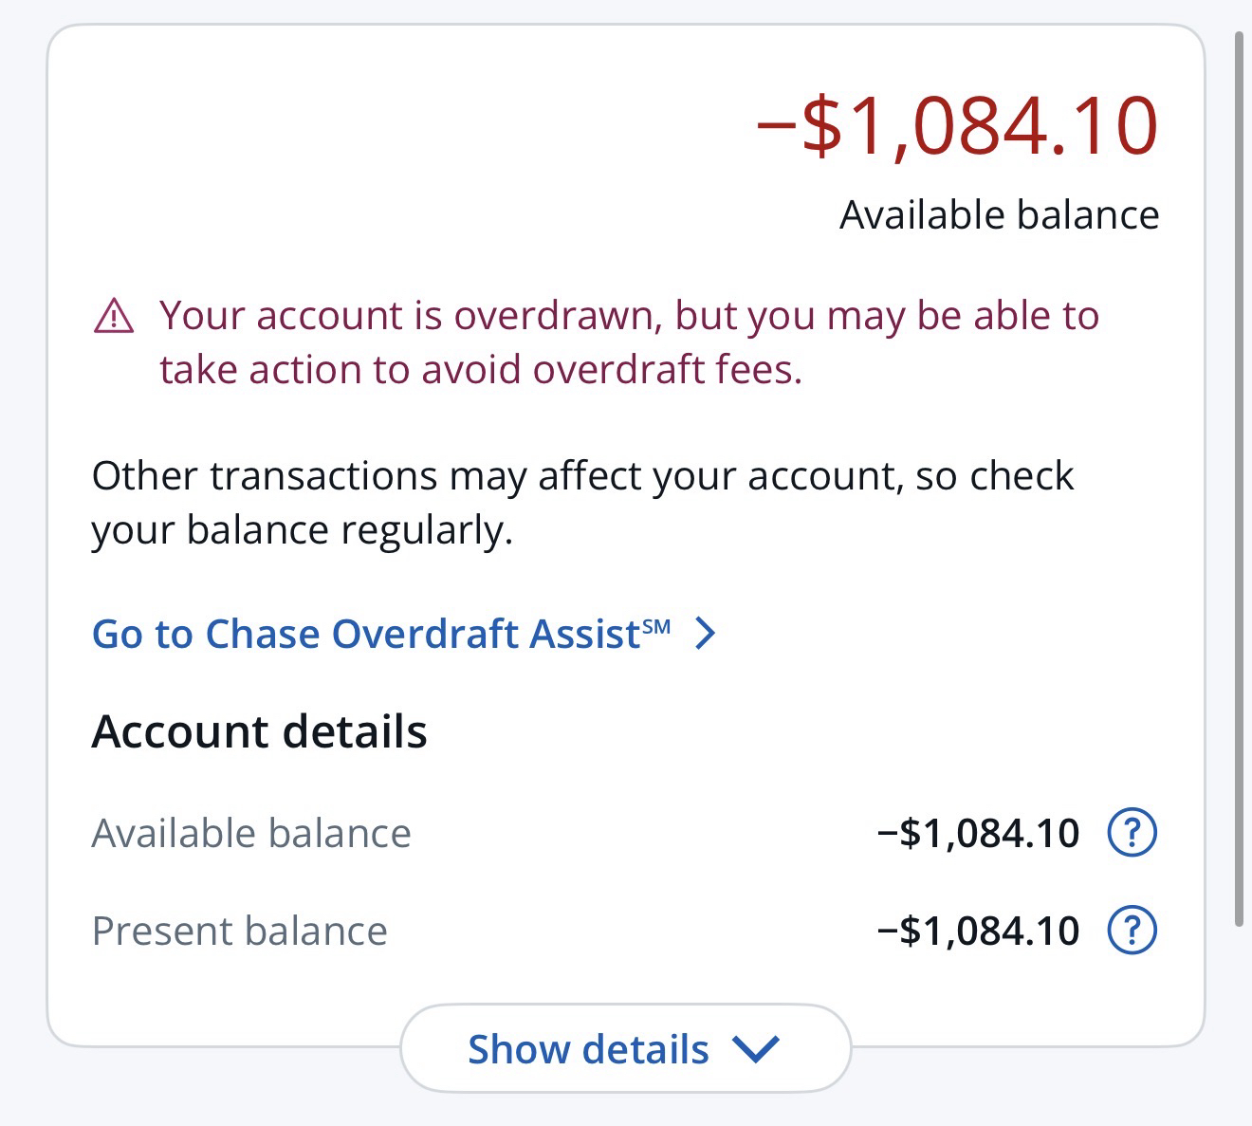Click the 'your balance regularly.' text line
Image resolution: width=1252 pixels, height=1126 pixels.
click(x=302, y=530)
